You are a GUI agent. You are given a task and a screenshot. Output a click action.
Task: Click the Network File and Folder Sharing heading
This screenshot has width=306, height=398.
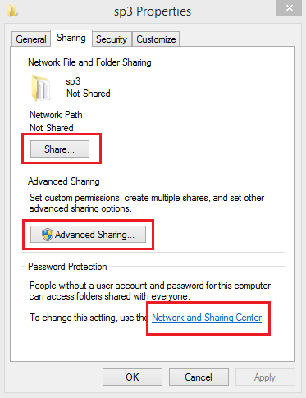pos(89,62)
